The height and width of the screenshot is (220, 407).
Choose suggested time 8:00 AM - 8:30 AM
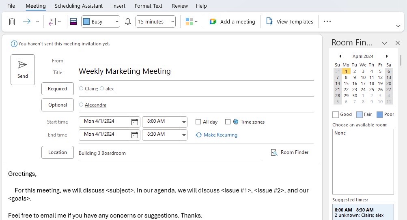363,212
